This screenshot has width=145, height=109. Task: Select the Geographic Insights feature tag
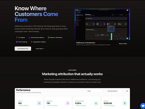(38, 42)
